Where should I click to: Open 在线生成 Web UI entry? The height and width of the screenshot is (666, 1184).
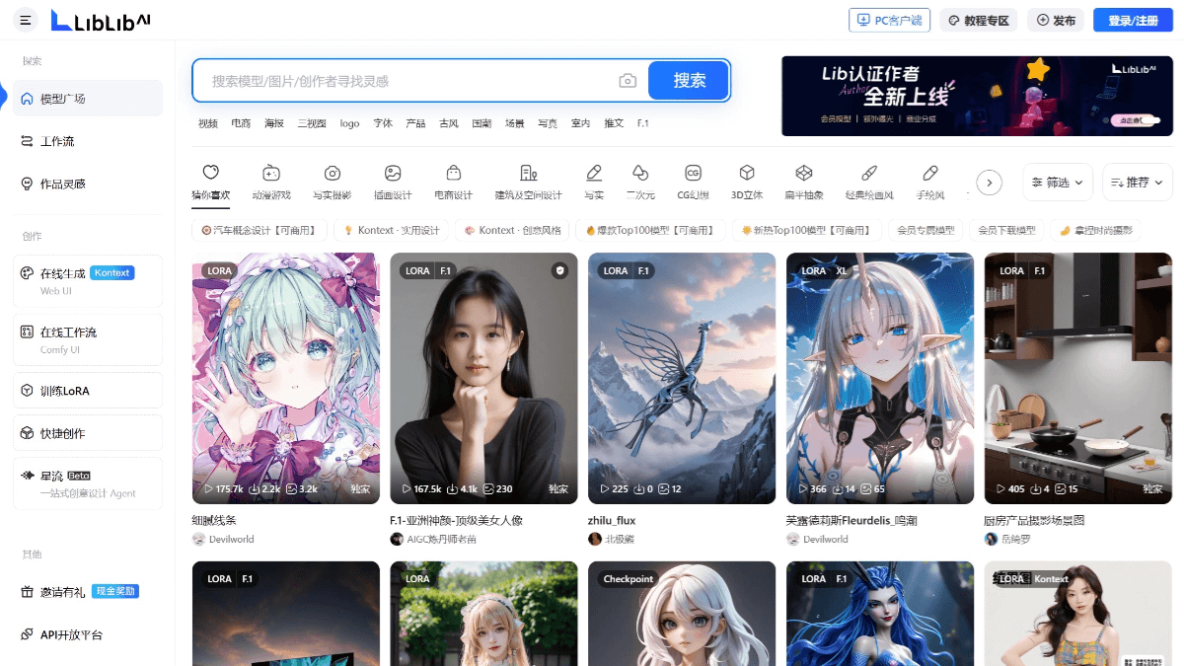tap(88, 281)
